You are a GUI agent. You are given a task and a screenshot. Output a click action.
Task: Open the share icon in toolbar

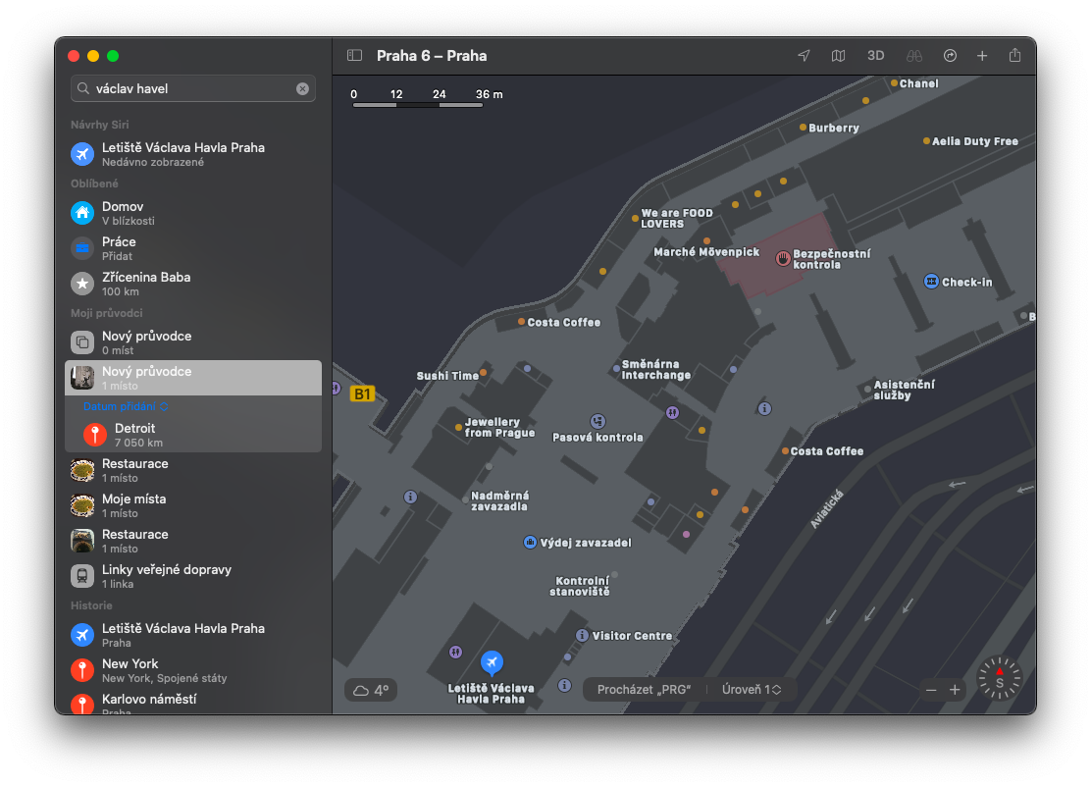click(x=1015, y=55)
